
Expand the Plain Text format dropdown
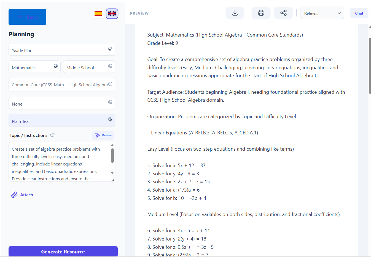point(62,120)
